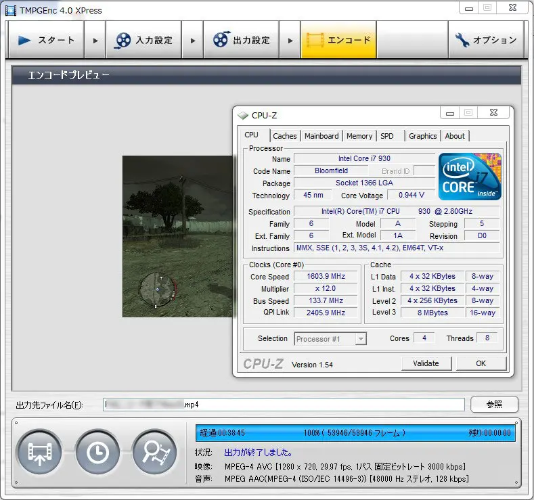Open the Mainboard tab in CPU-Z
Image resolution: width=534 pixels, height=500 pixels.
321,136
